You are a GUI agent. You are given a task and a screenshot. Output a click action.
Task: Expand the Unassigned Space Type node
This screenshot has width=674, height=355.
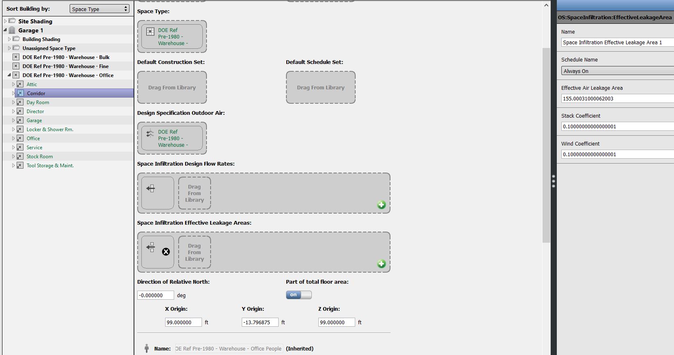[x=9, y=48]
